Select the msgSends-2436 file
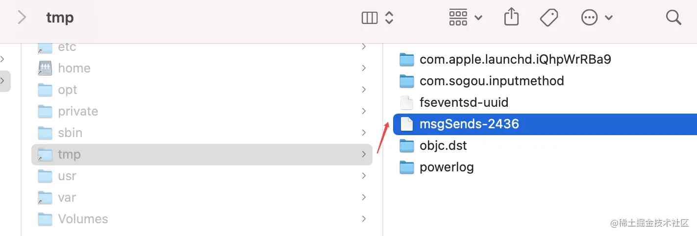697x236 pixels. coord(469,124)
